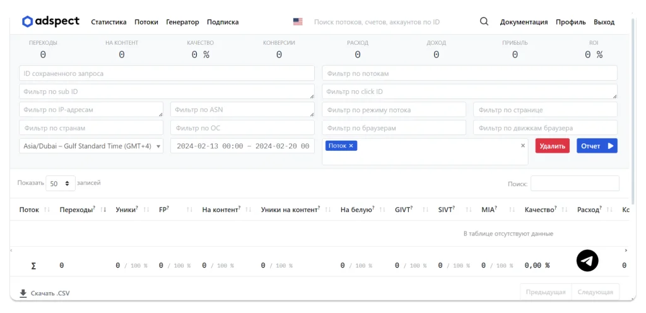
Task: Open the timezone Asia/Dubai dropdown
Action: pos(91,146)
